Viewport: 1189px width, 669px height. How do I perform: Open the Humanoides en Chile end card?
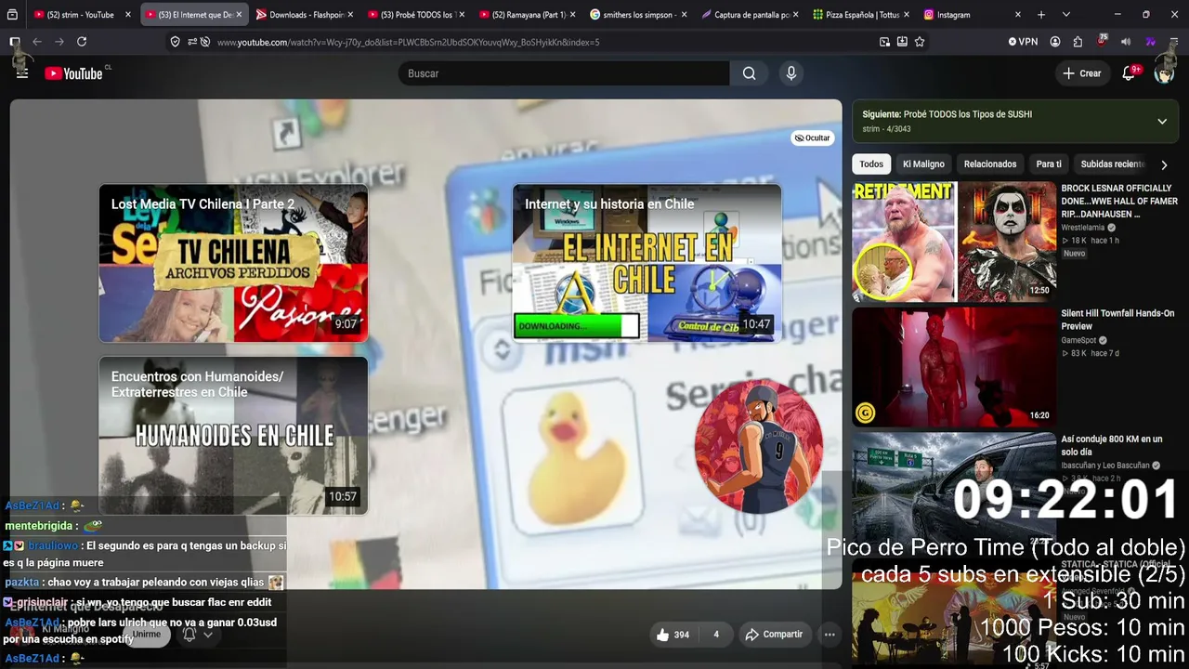point(234,436)
